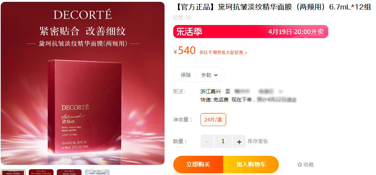The width and height of the screenshot is (376, 175).
Task: Open the main DECORTÉ product image
Action: click(83, 83)
